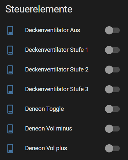The width and height of the screenshot is (128, 160).
Task: Click the remote icon beside Deneon Vol minus
Action: (x=10, y=129)
